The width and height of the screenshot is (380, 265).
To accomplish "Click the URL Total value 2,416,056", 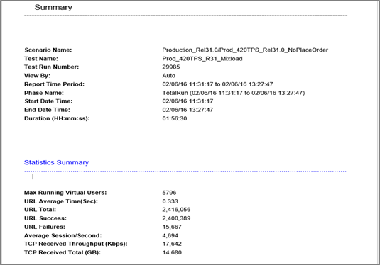I will 176,210.
